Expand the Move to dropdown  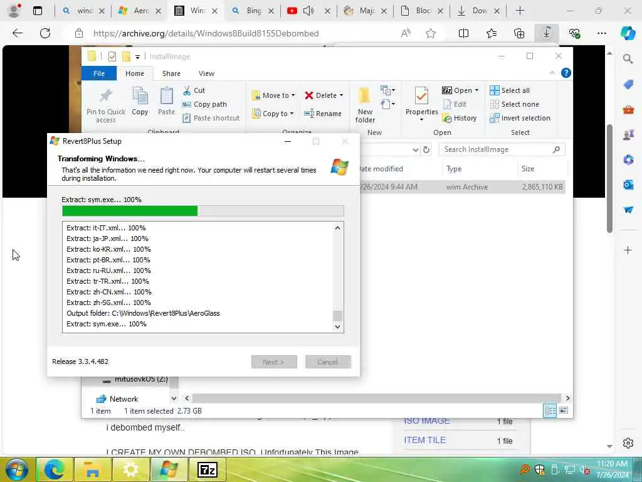click(293, 95)
